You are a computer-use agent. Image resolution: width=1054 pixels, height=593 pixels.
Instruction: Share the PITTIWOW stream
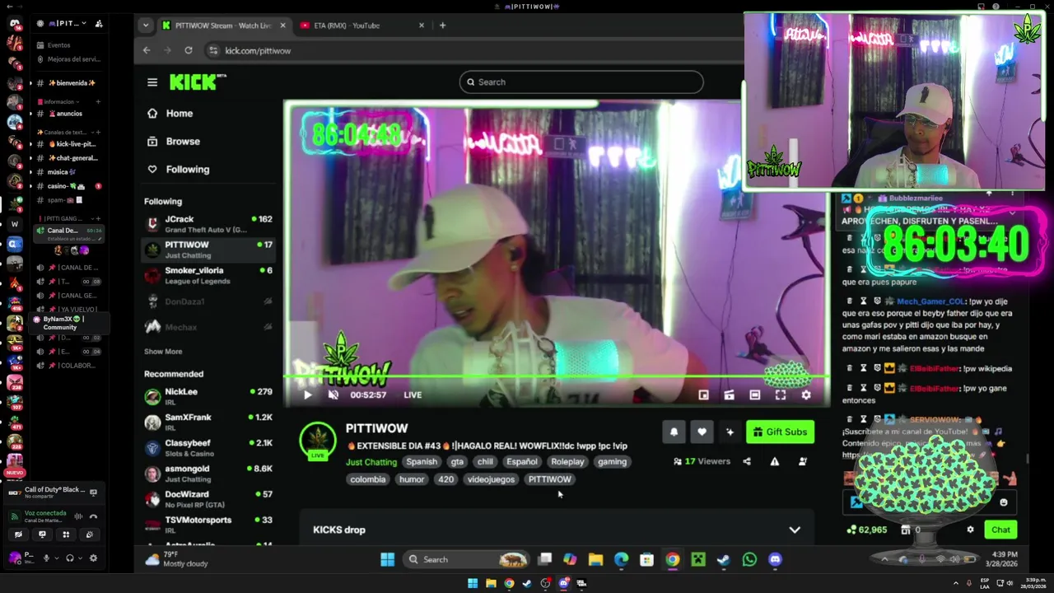[x=747, y=461]
